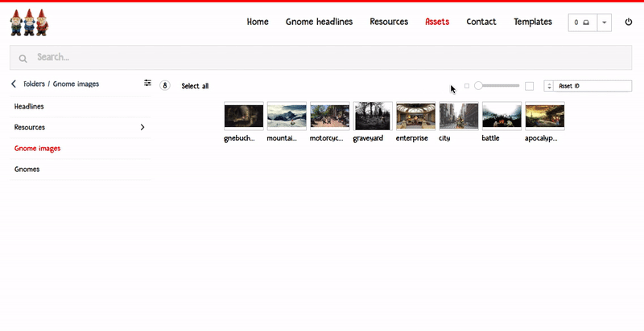Viewport: 644px width, 331px height.
Task: Click the thumbnail size slider handle
Action: pos(478,86)
